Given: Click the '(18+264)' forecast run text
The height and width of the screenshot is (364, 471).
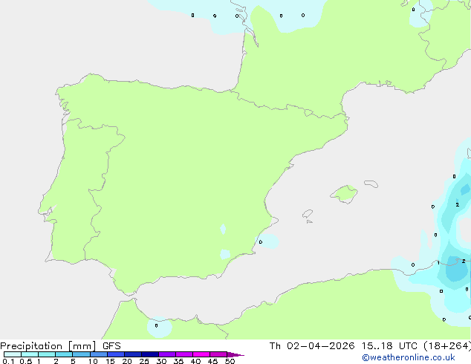Looking at the screenshot, I should coord(447,346).
